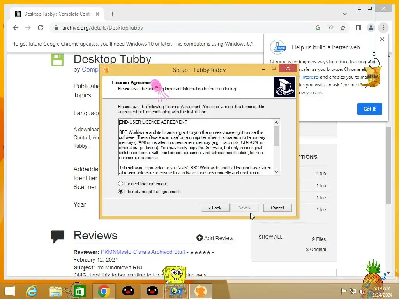399x299 pixels.
Task: Click the interests link in Chrome popup
Action: point(309,77)
